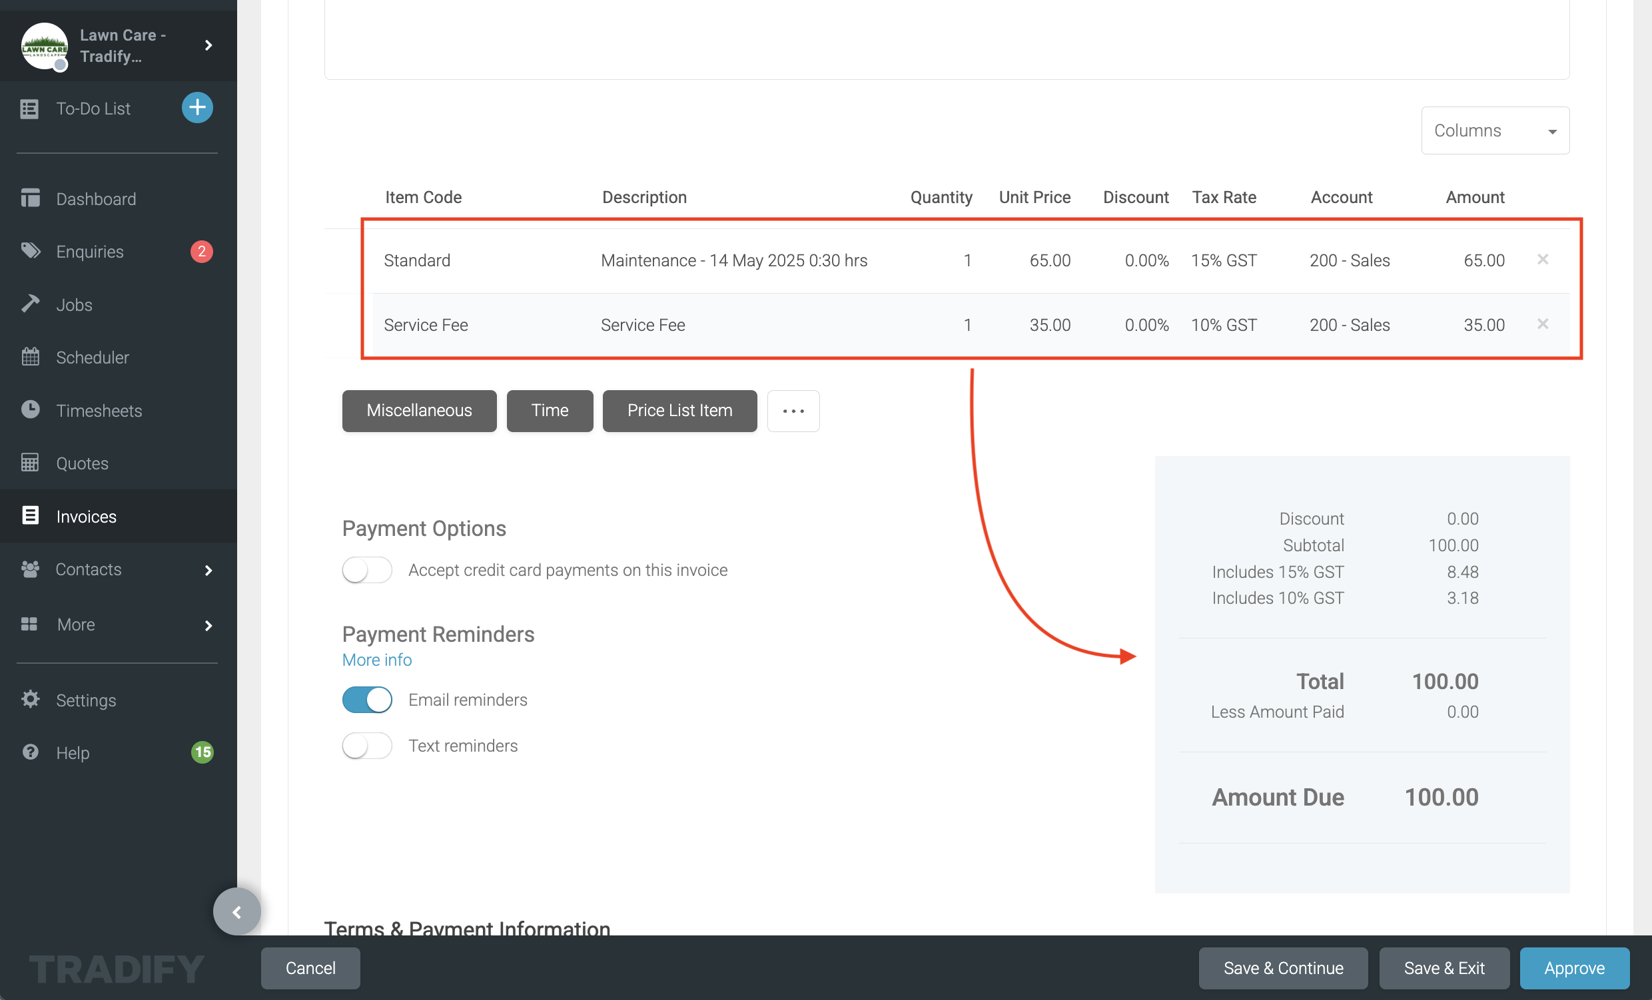This screenshot has width=1652, height=1000.
Task: Open Timesheets page
Action: click(x=99, y=411)
